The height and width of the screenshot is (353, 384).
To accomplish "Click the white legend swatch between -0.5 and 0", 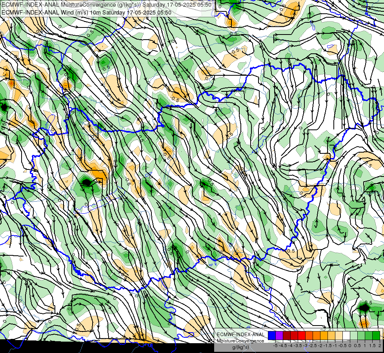I will click(x=346, y=335).
